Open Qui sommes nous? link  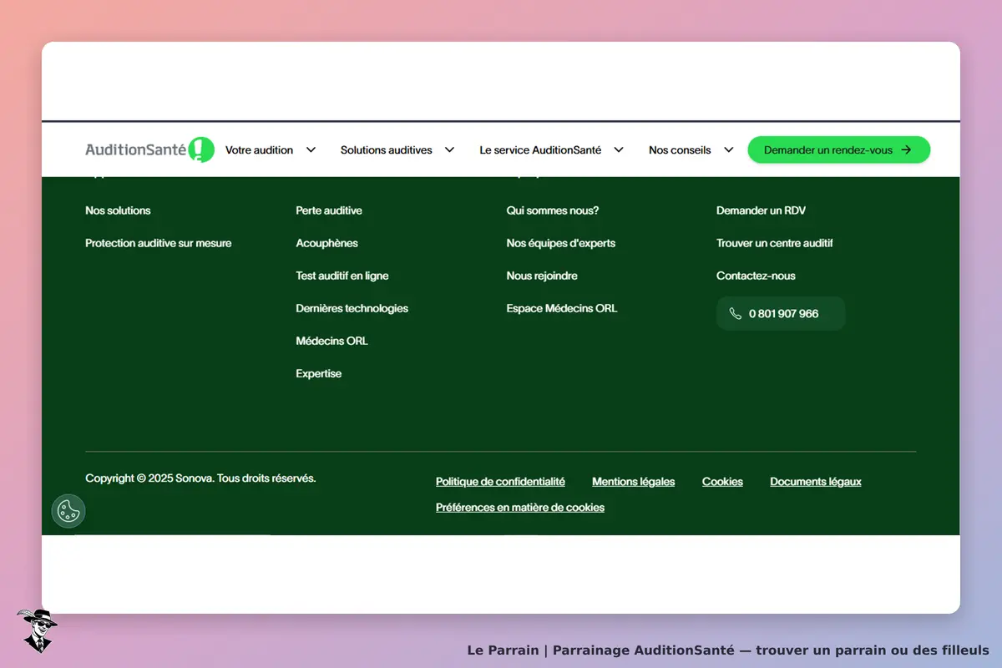click(x=553, y=210)
